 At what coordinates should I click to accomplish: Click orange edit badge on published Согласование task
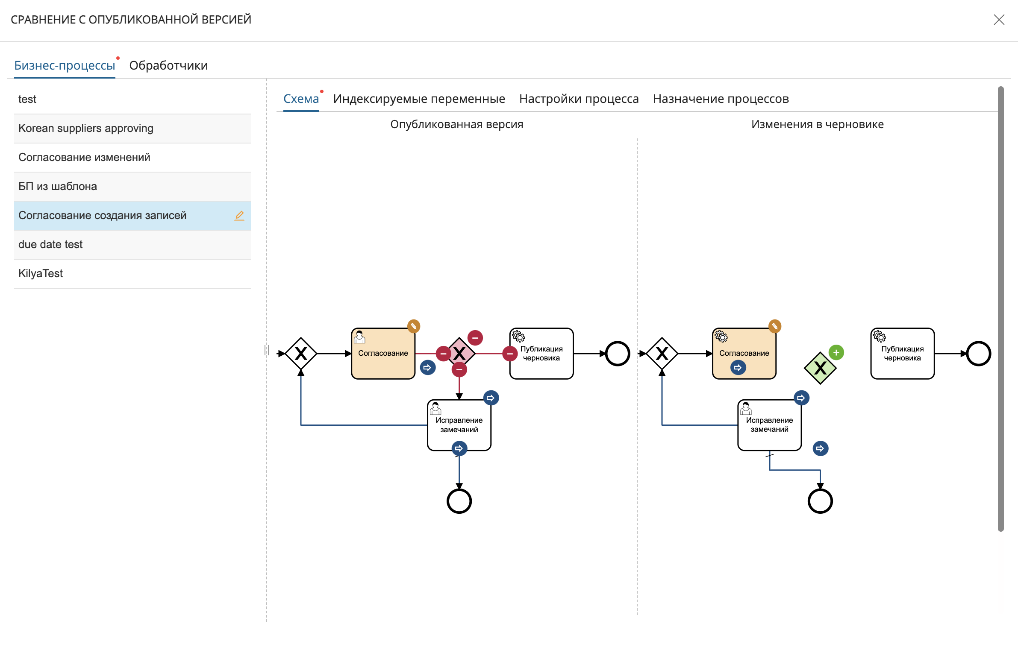click(x=413, y=327)
